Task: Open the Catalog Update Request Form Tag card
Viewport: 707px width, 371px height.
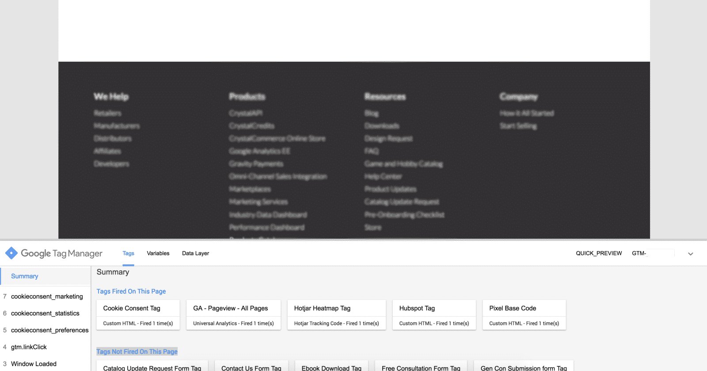Action: click(x=152, y=366)
